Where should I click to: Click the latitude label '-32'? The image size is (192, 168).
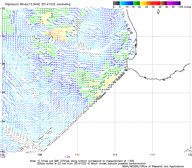tap(3, 36)
